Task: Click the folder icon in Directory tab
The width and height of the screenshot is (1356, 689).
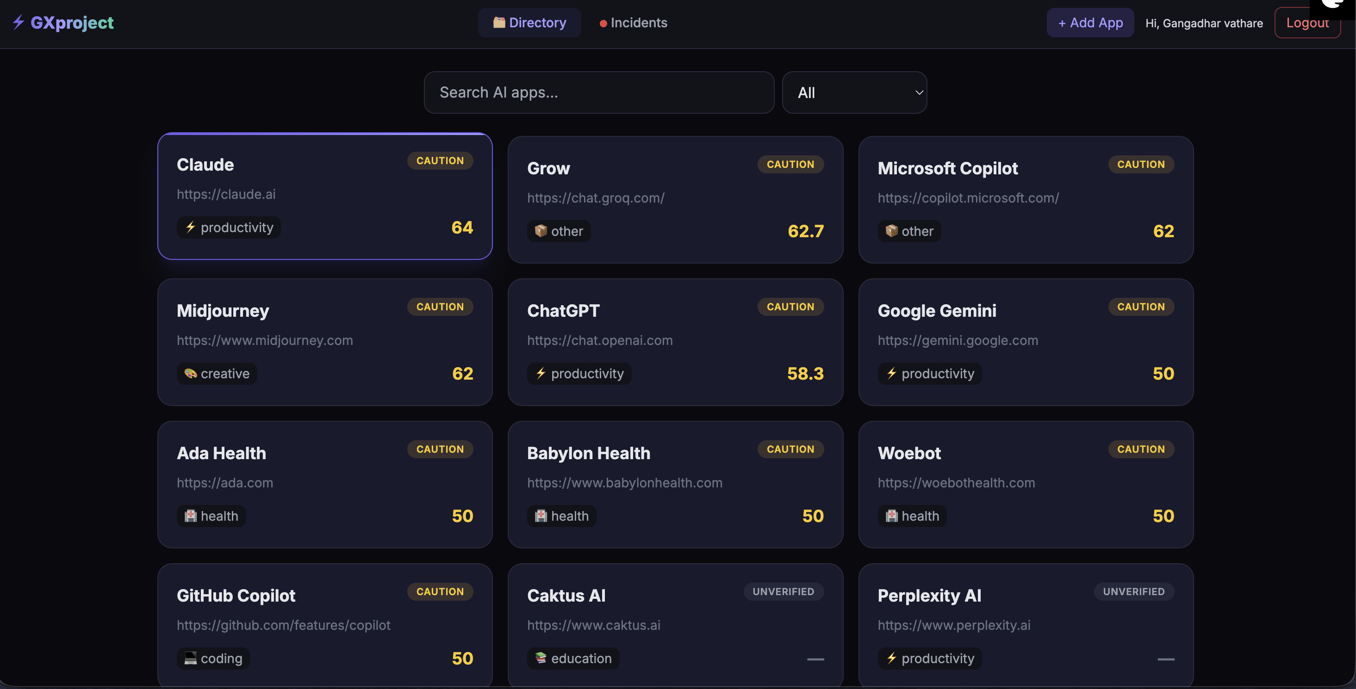Action: [x=498, y=23]
